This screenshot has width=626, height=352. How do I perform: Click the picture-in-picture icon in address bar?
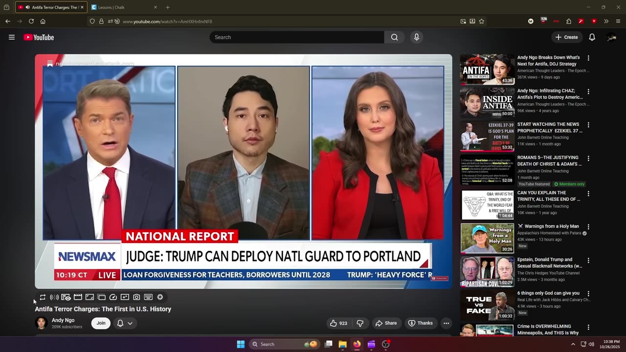pos(463,22)
